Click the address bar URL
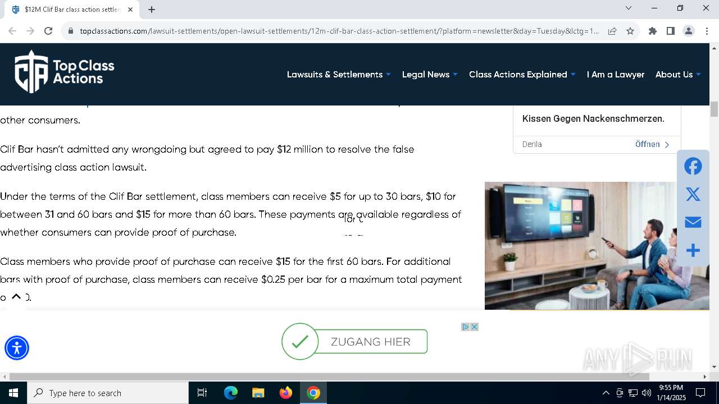The height and width of the screenshot is (404, 719). click(x=339, y=31)
